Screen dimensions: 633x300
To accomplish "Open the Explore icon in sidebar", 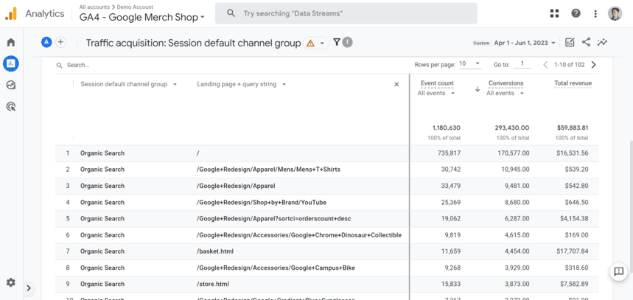I will [11, 86].
